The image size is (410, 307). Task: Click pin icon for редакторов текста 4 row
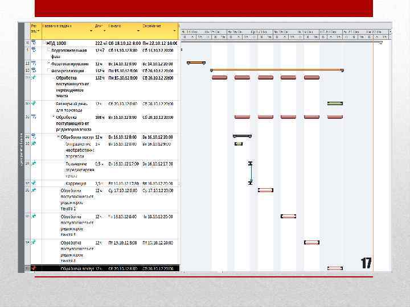click(x=34, y=242)
